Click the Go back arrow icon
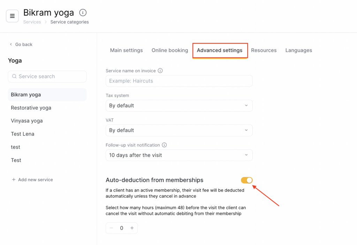 [x=11, y=44]
